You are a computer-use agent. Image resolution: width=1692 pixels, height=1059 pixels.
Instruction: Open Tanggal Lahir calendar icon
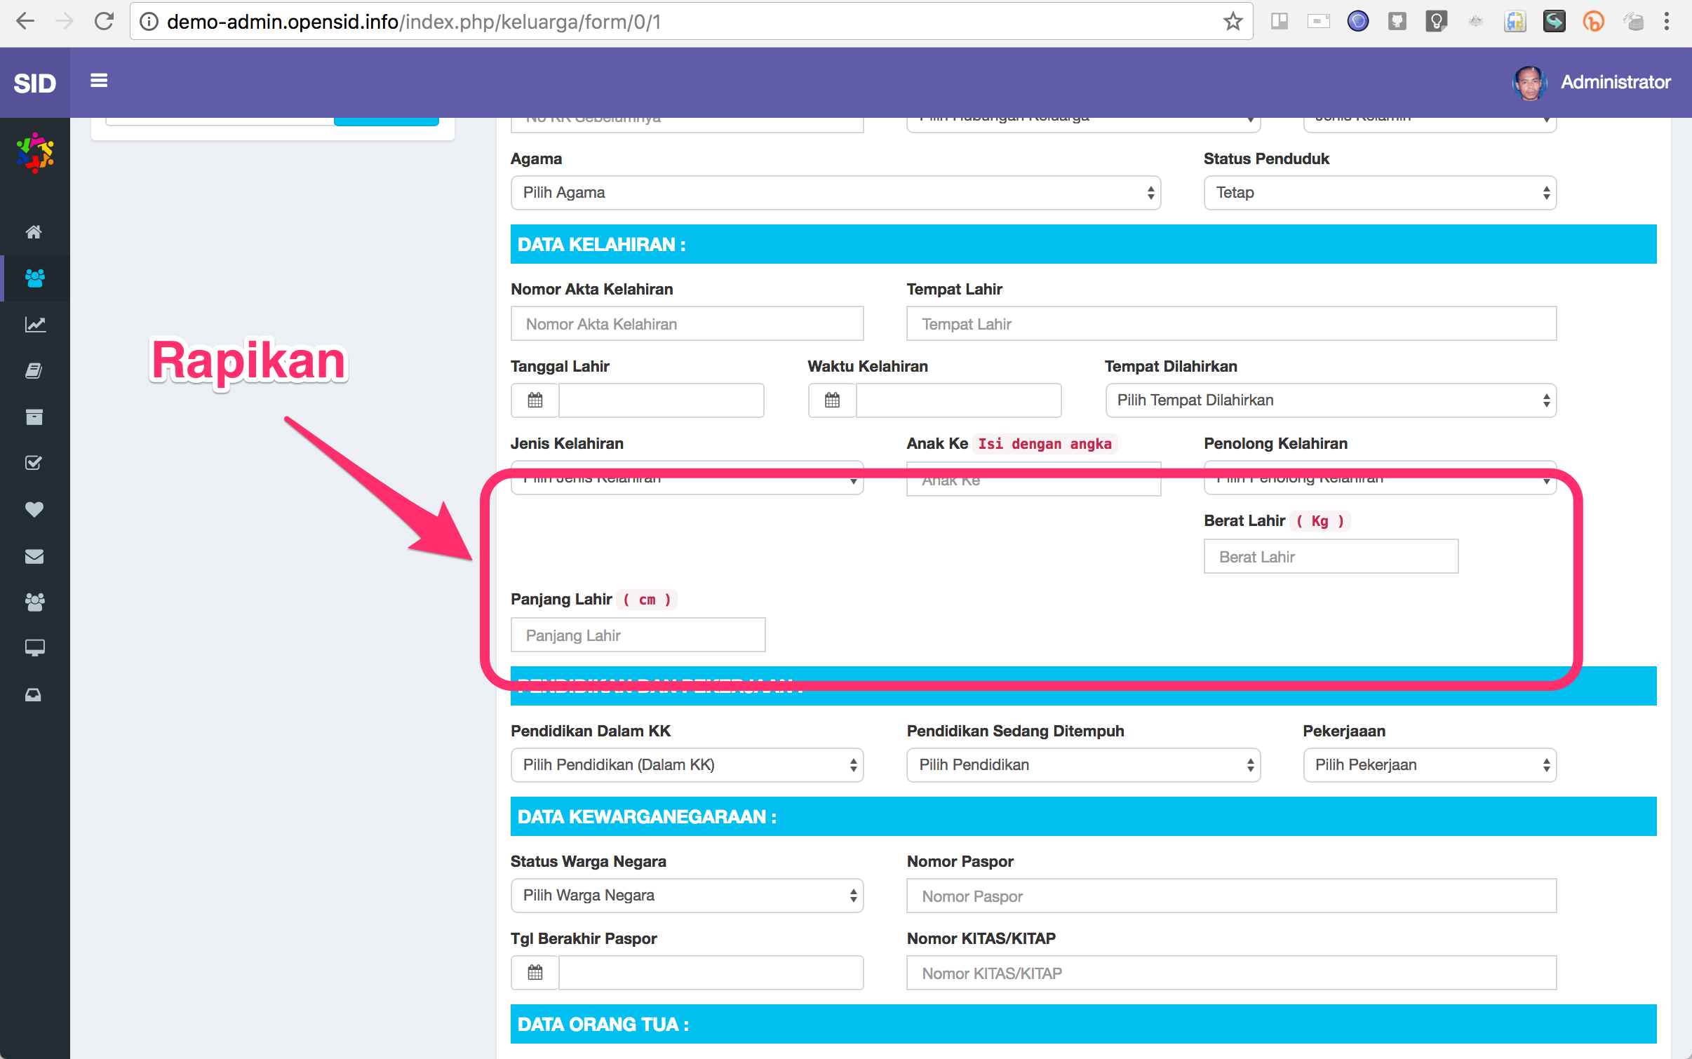coord(535,400)
